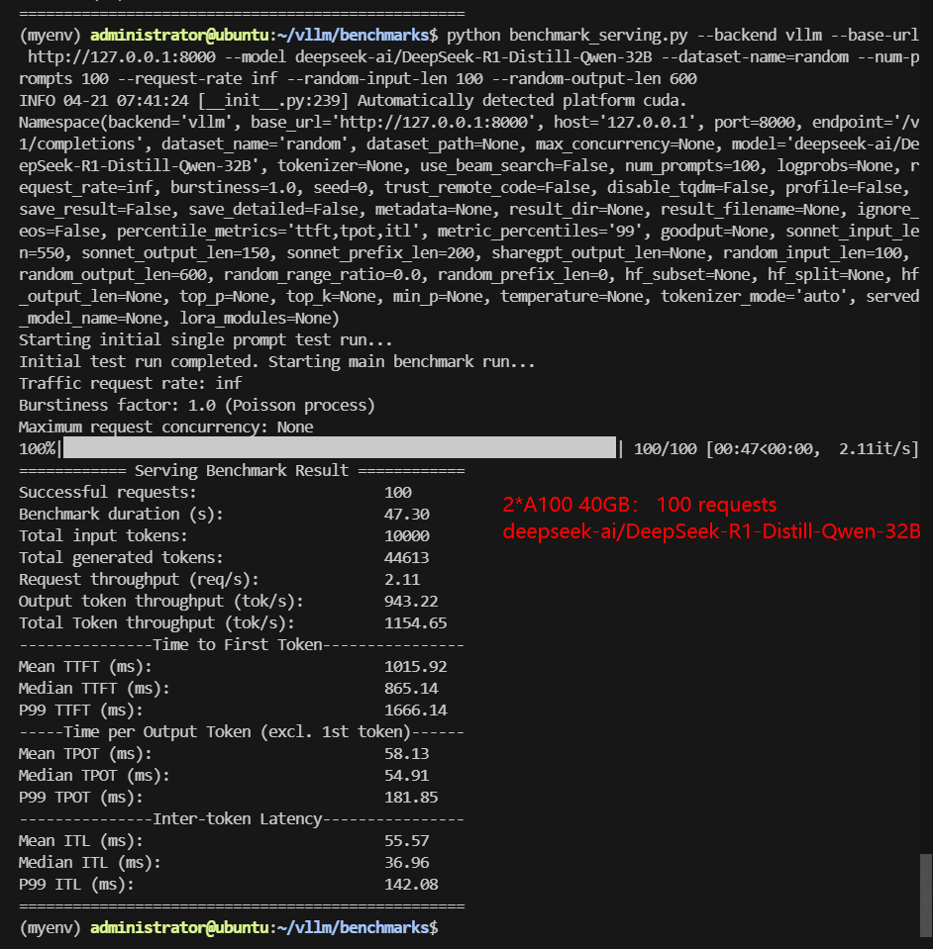Click the final shell prompt input line
933x949 pixels.
pyautogui.click(x=229, y=927)
